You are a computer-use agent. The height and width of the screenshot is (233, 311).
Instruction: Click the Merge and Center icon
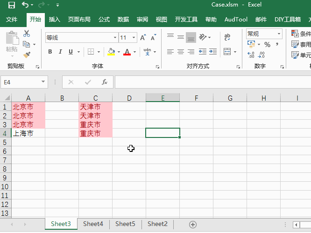[x=227, y=52]
